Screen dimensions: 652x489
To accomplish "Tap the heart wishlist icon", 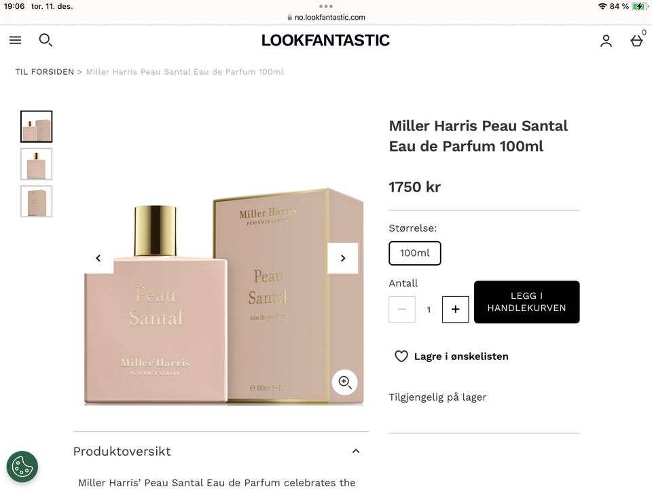I will [x=401, y=357].
